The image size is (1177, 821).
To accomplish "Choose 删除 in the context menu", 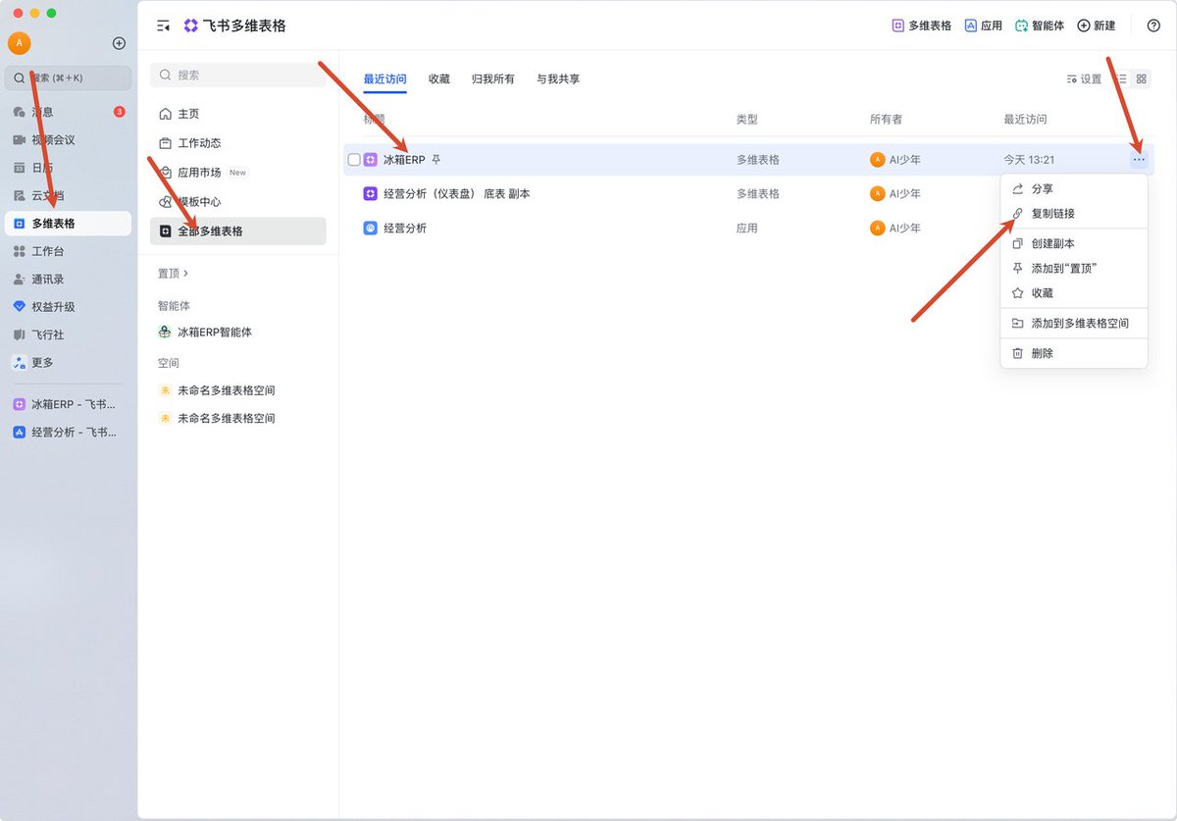I will click(x=1074, y=353).
